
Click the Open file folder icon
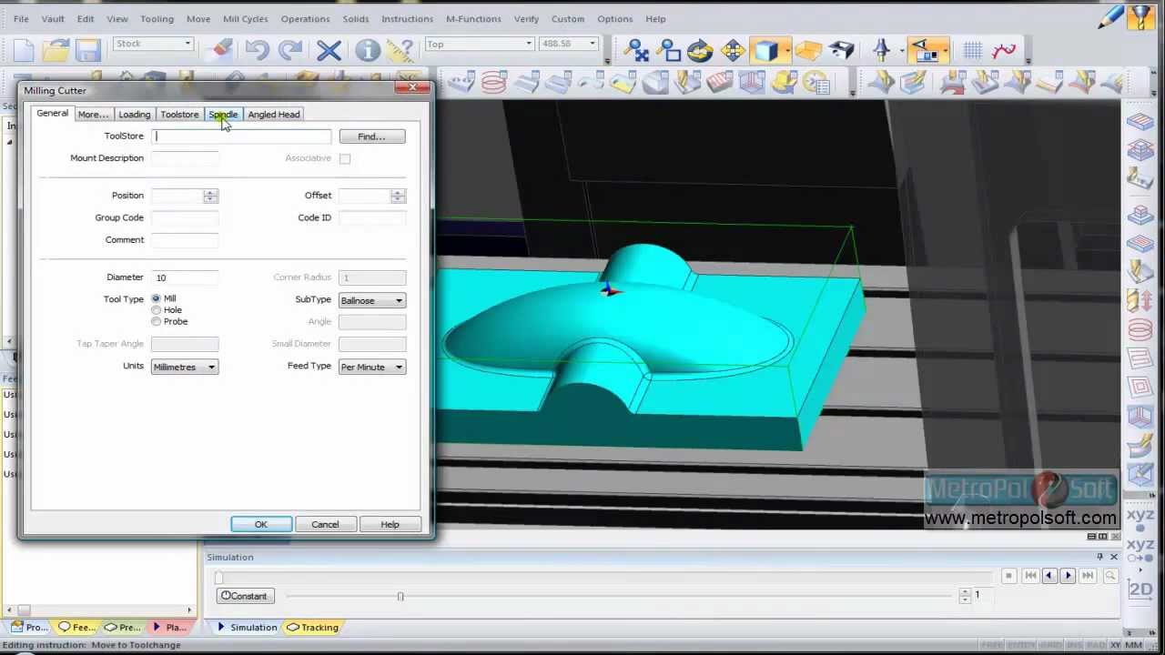(56, 51)
